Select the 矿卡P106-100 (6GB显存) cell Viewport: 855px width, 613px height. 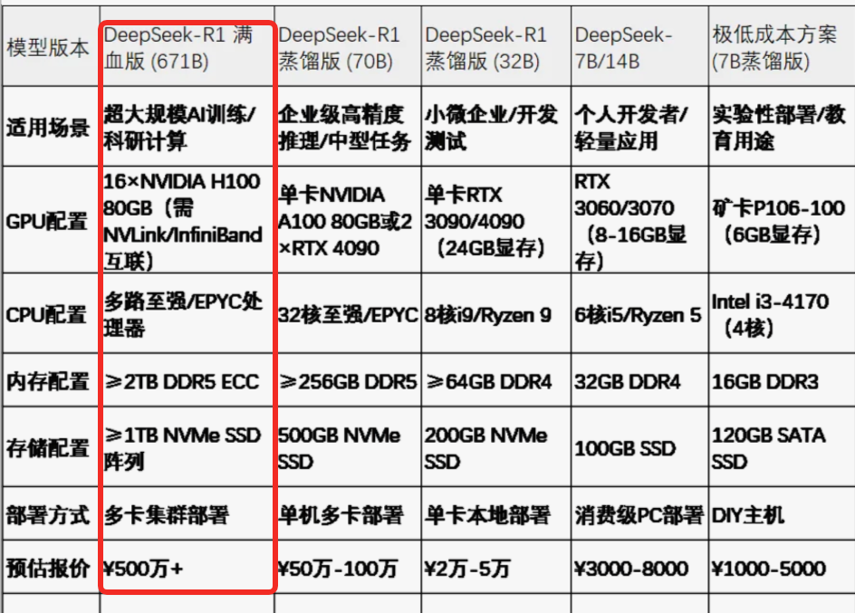tap(774, 217)
